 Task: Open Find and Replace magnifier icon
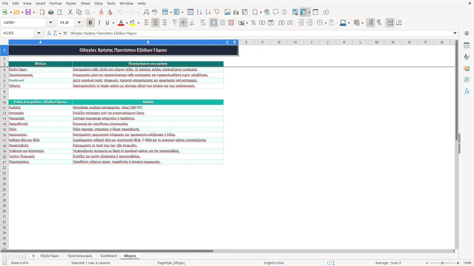coord(146,12)
